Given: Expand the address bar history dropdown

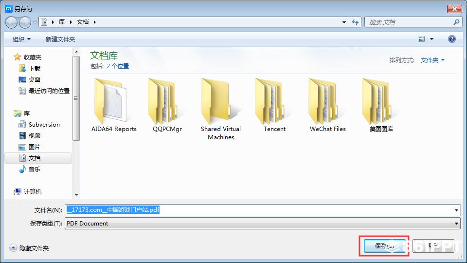Looking at the screenshot, I should [344, 22].
